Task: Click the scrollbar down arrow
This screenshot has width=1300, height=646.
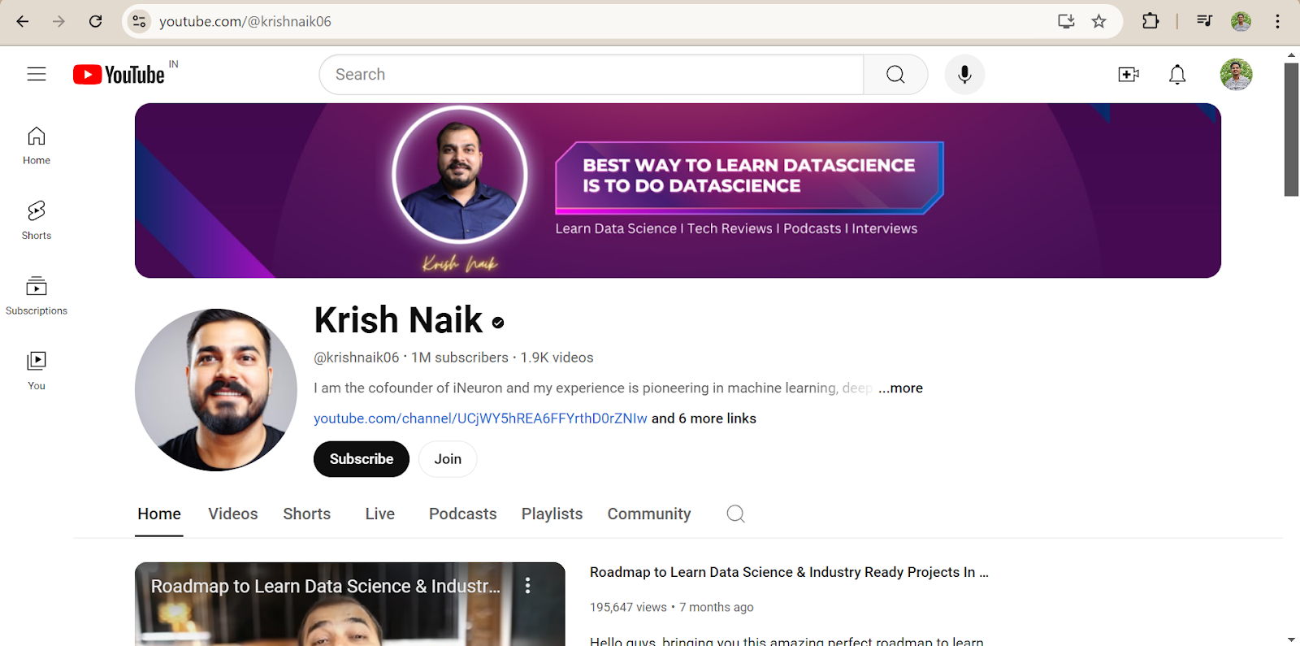Action: 1291,639
